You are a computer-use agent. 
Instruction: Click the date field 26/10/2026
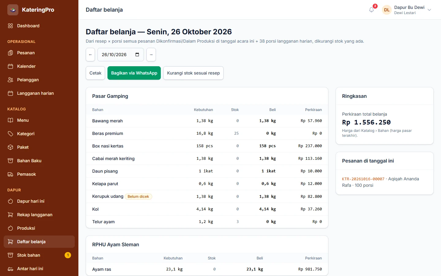point(120,55)
